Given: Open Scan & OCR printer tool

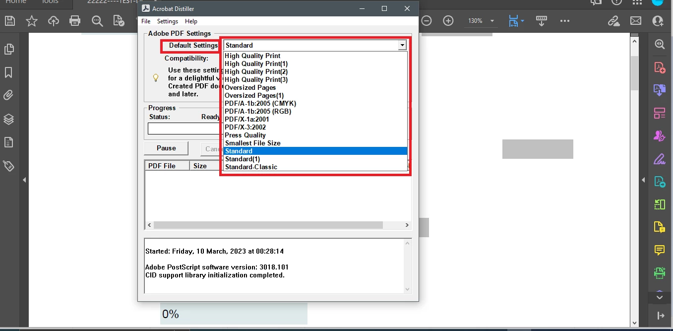Looking at the screenshot, I should coord(660,272).
